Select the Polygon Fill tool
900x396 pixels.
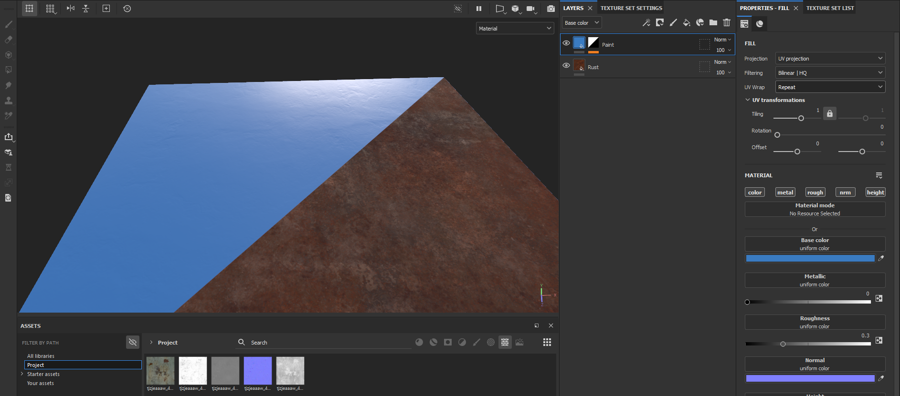(9, 70)
